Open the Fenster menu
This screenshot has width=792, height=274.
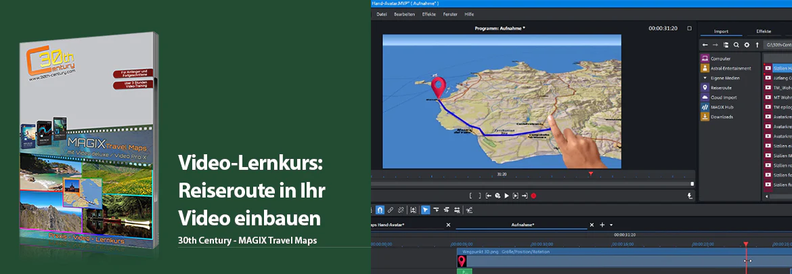(x=450, y=14)
